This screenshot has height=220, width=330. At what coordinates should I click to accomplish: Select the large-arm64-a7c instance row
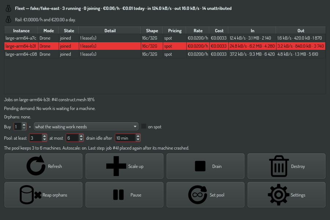coord(165,38)
